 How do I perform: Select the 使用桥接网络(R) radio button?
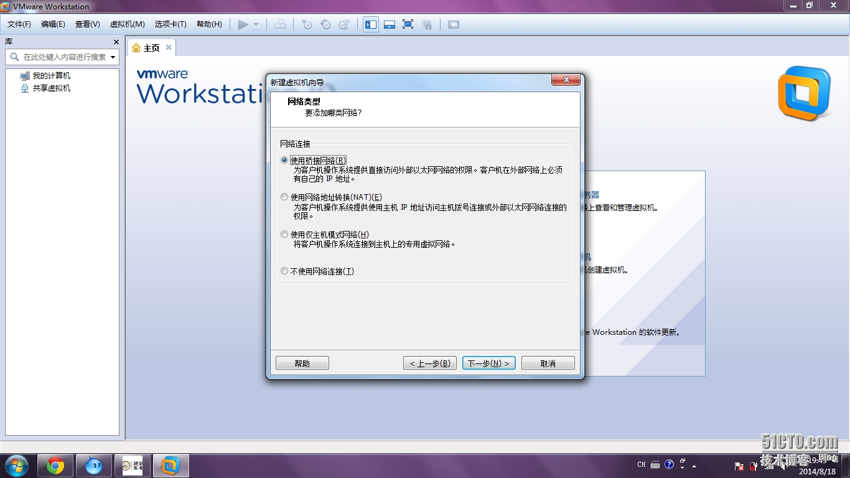284,160
